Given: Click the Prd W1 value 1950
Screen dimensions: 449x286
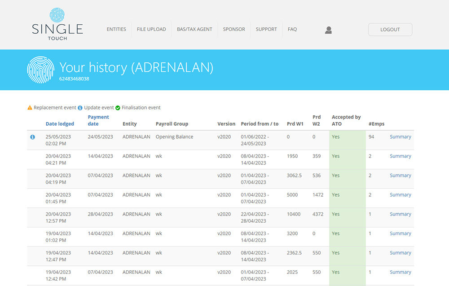Looking at the screenshot, I should (x=292, y=156).
